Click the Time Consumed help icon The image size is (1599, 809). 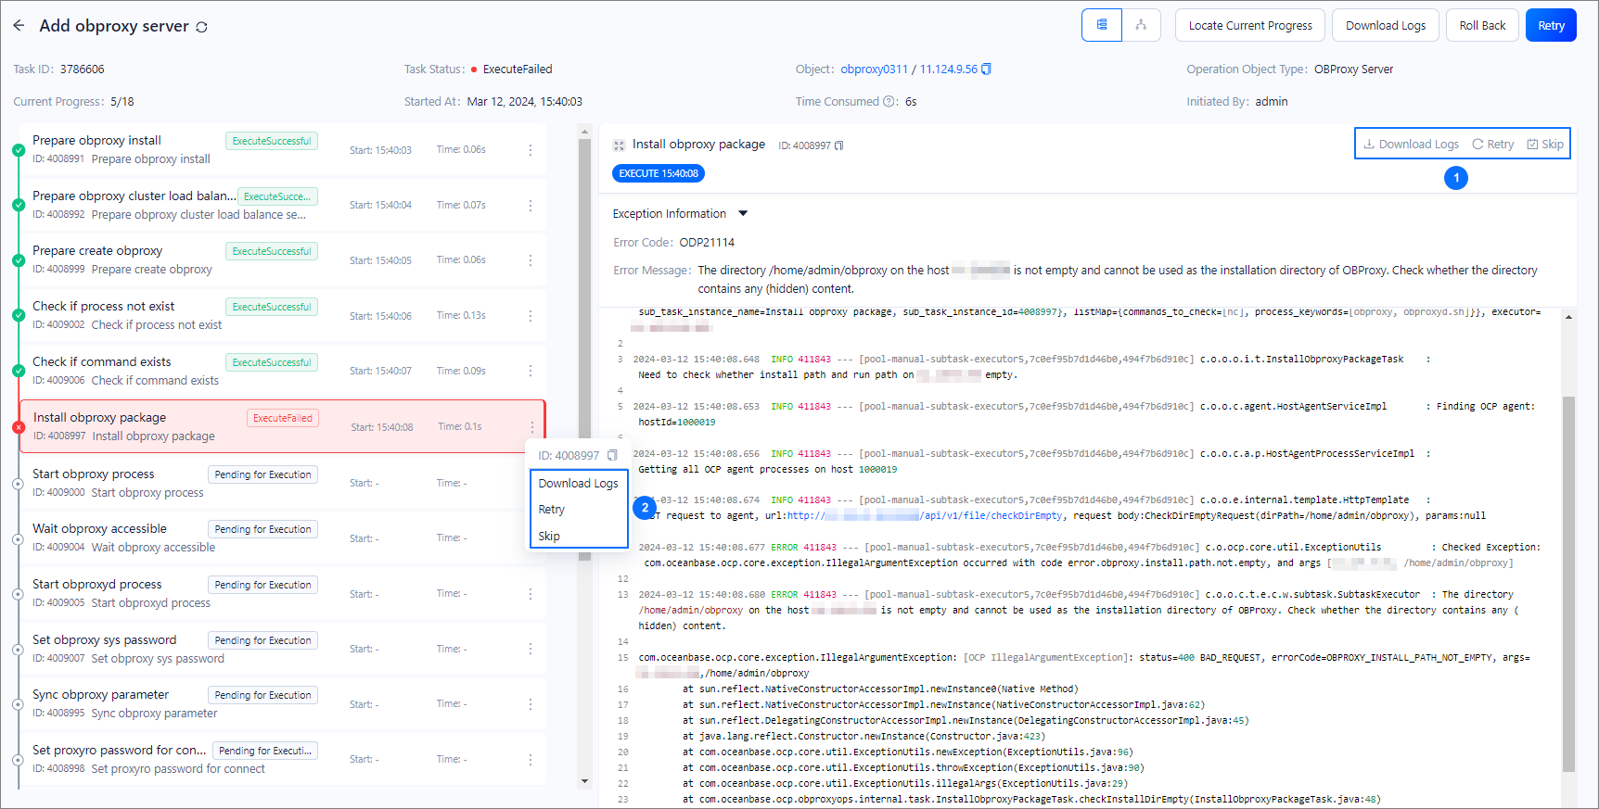[889, 102]
